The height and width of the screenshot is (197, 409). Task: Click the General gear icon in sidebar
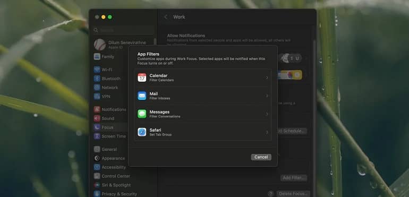click(x=97, y=149)
